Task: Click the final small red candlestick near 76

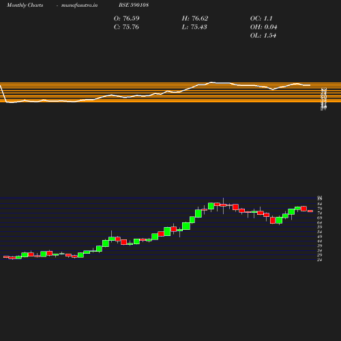Action: (x=310, y=211)
